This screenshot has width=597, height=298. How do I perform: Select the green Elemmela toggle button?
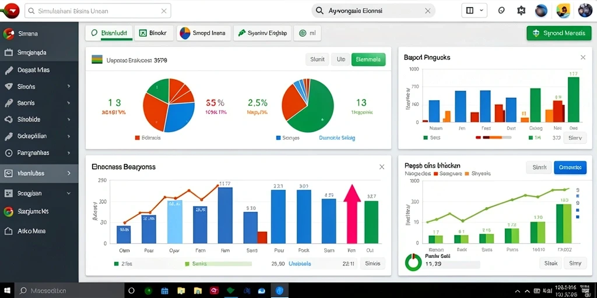(x=368, y=59)
